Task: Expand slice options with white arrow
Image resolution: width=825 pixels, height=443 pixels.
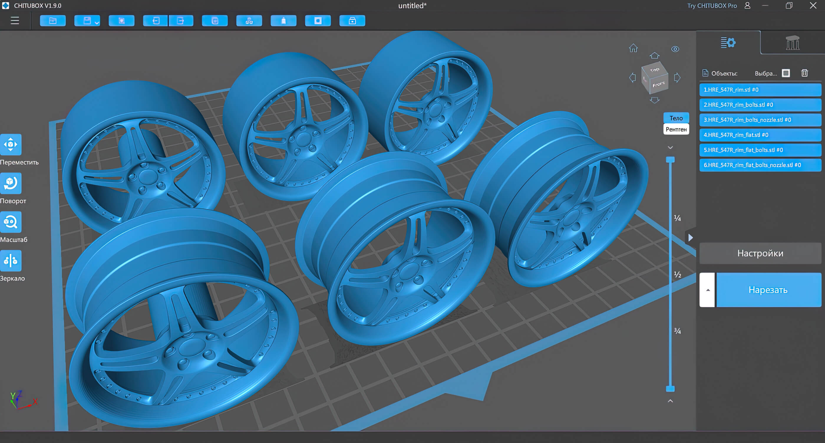Action: [707, 290]
